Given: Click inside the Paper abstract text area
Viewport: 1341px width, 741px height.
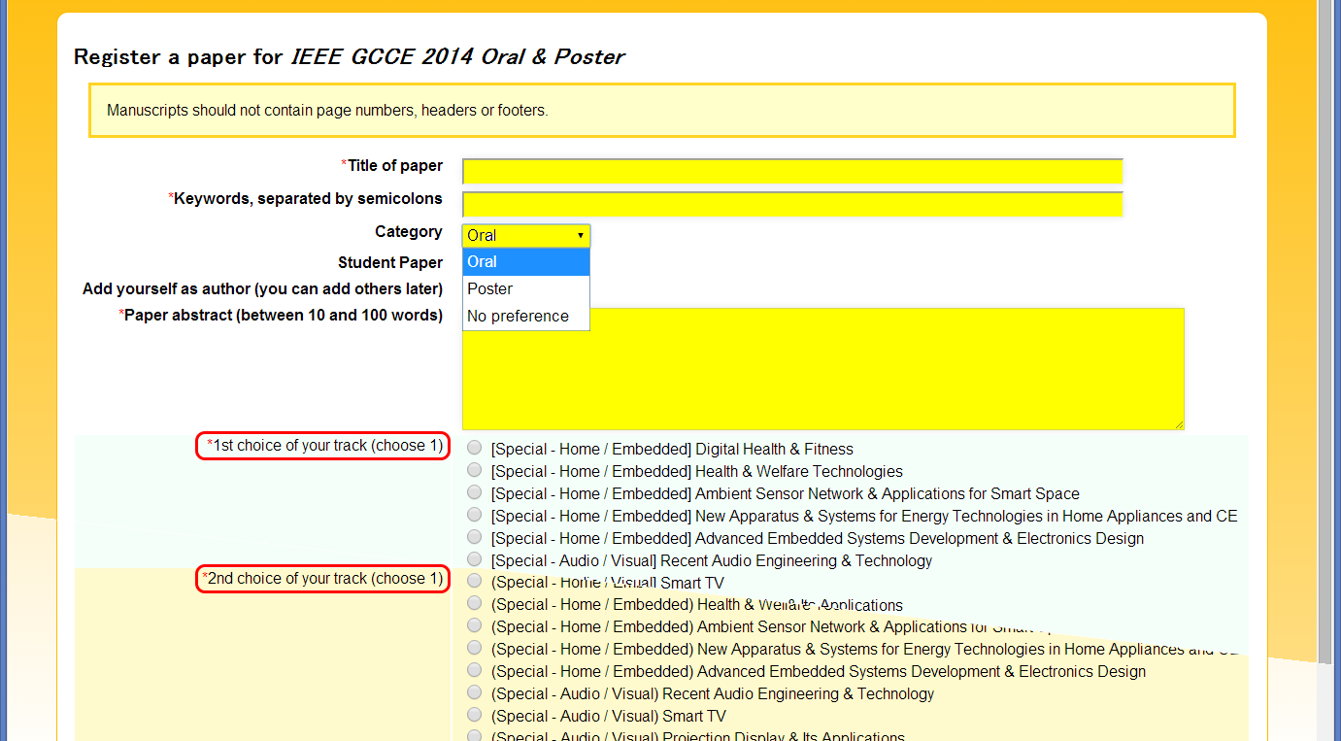Looking at the screenshot, I should click(822, 369).
